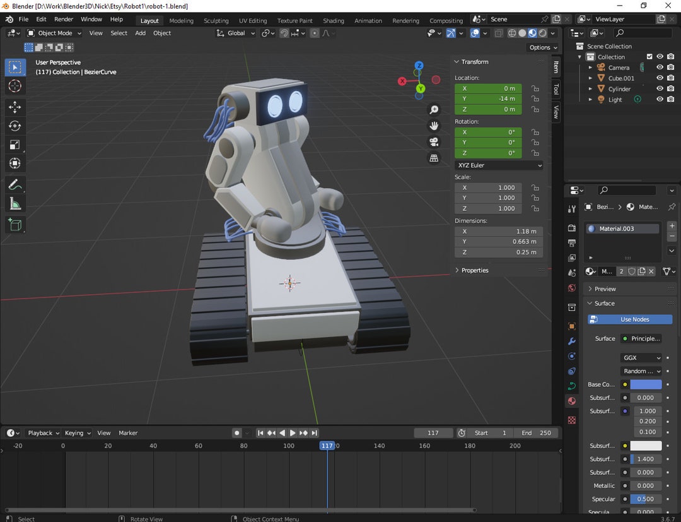Jump to the timeline end frame
Screen dimensions: 681x522
coord(315,433)
